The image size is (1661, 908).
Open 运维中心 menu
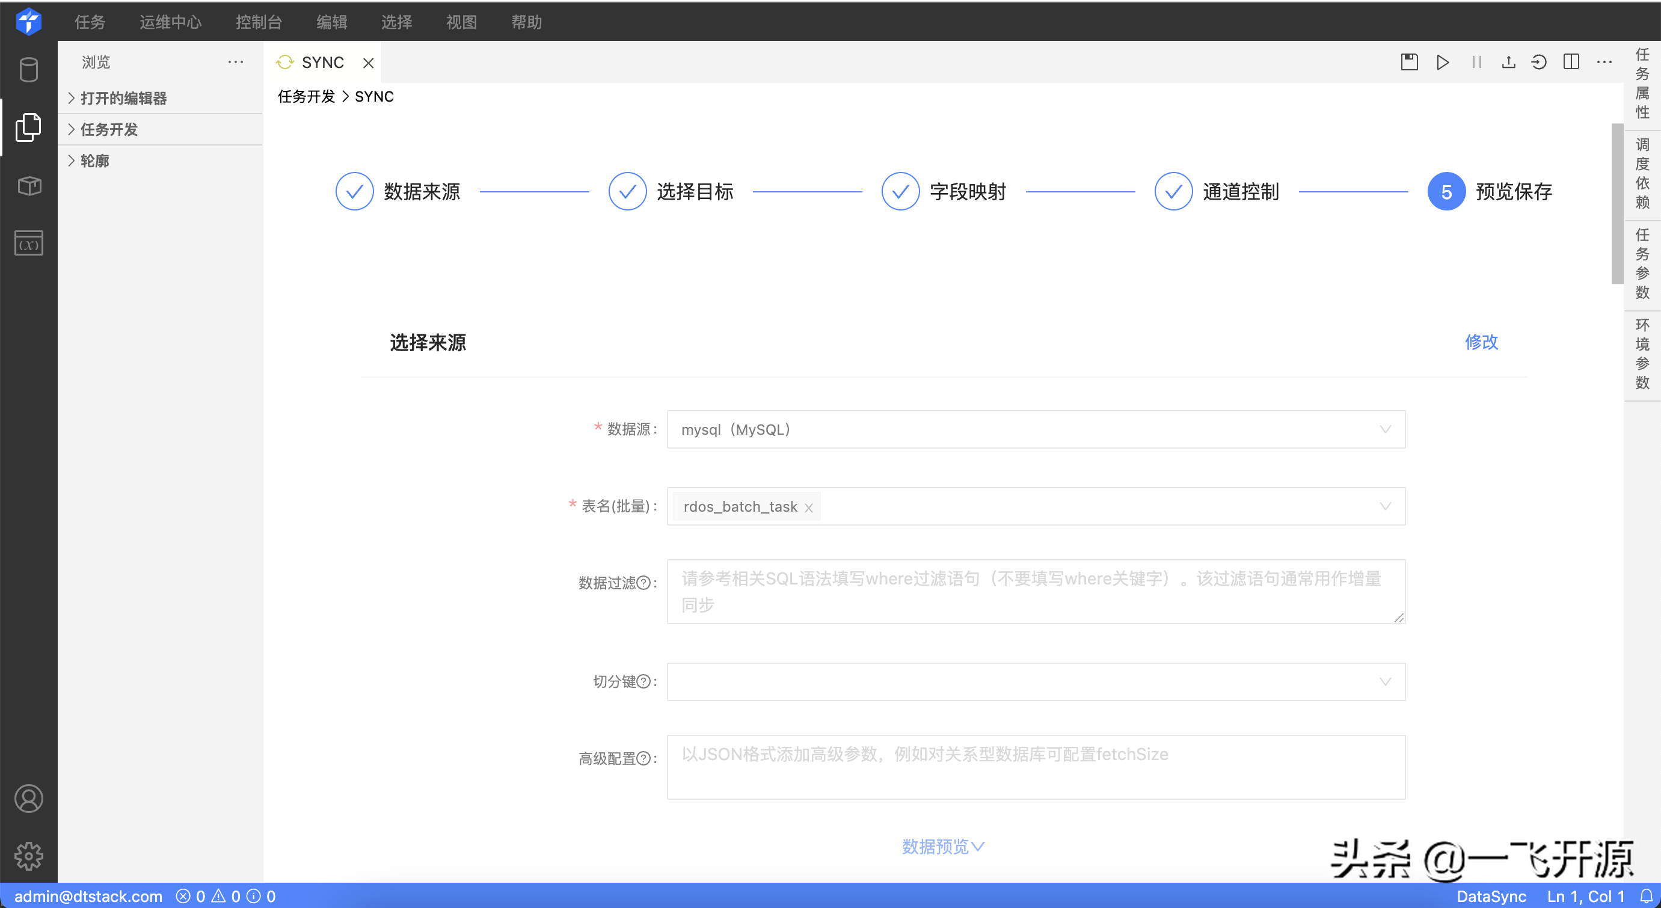(x=170, y=22)
